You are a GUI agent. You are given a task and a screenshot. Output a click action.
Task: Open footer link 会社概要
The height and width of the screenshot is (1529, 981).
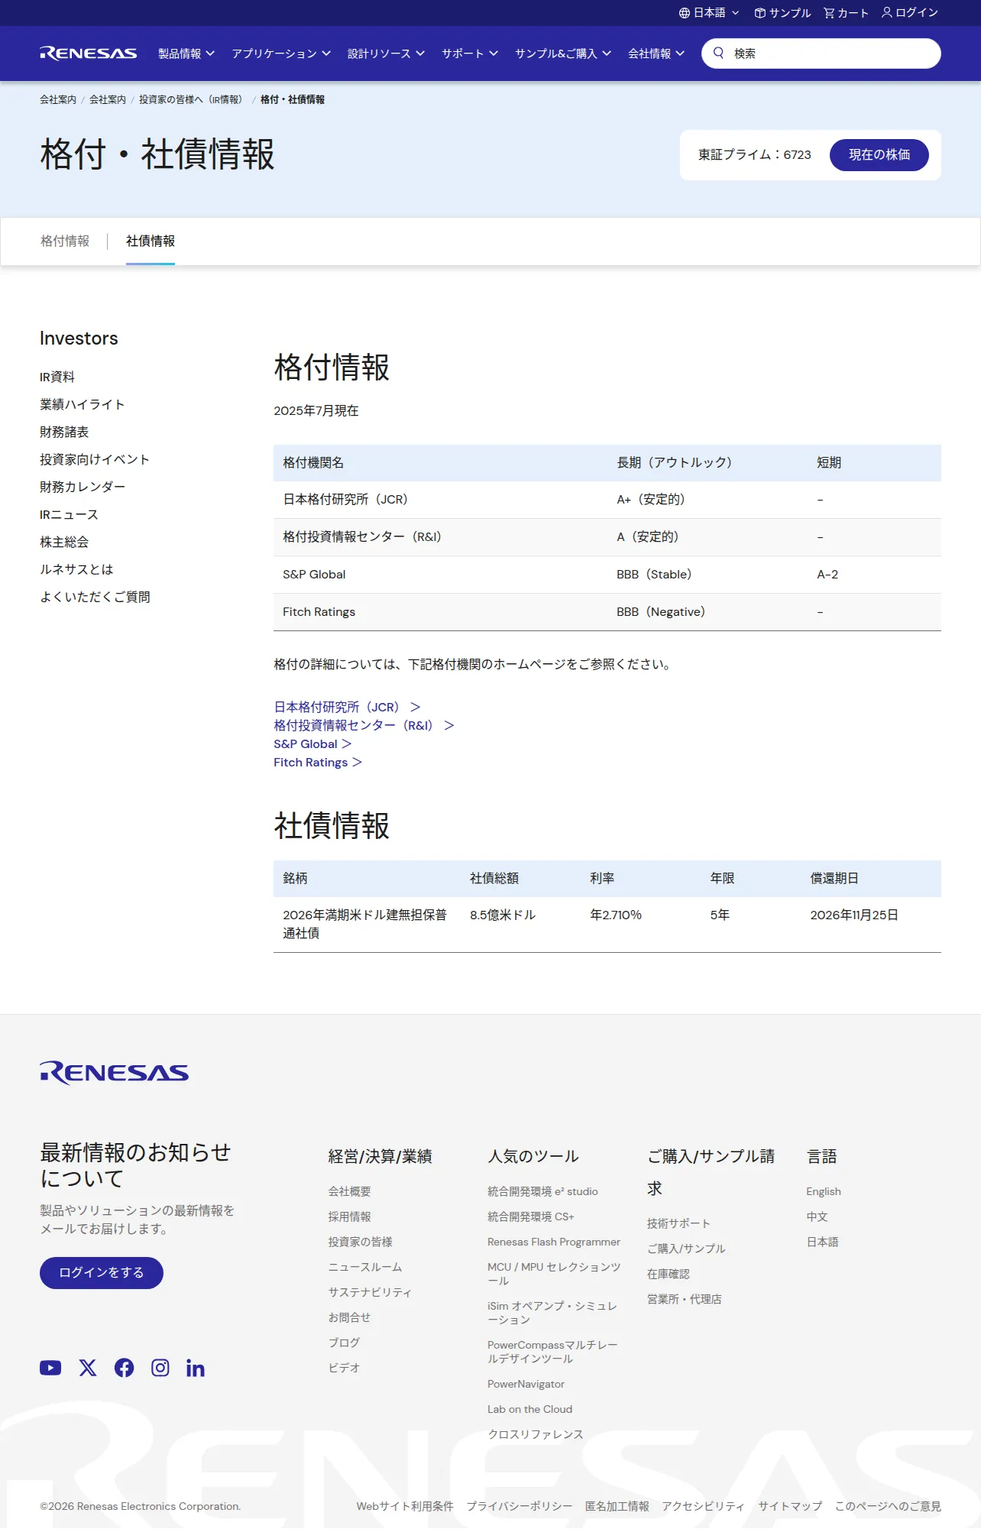(x=350, y=1191)
